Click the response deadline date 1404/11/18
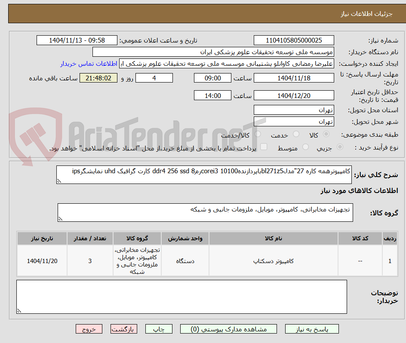 294,78
